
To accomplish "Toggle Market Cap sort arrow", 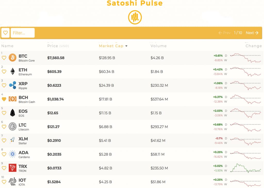I will click(126, 46).
